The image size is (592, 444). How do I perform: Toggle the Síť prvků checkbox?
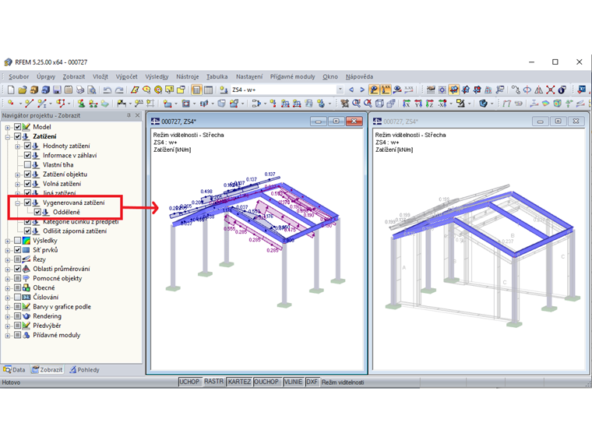pyautogui.click(x=18, y=250)
